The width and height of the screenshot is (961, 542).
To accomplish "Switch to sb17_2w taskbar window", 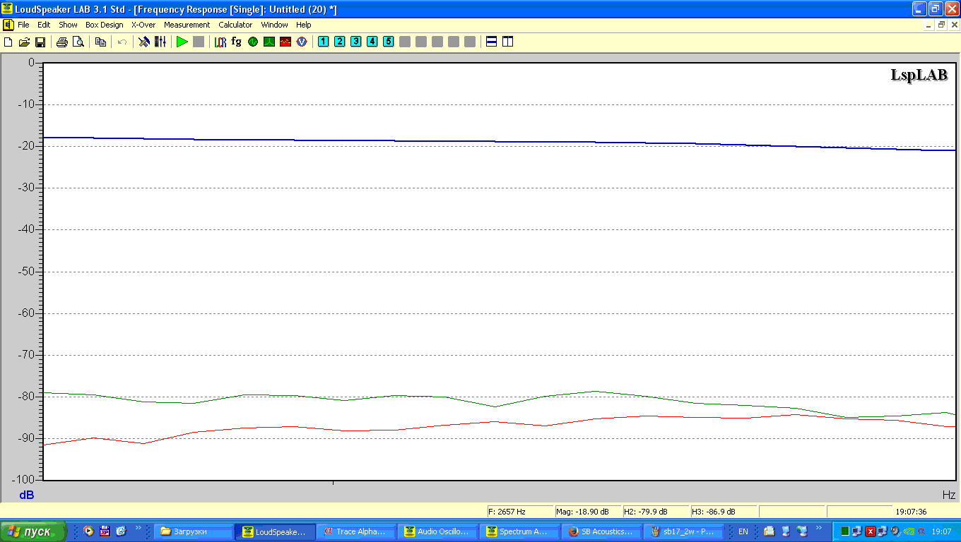I will pos(683,531).
